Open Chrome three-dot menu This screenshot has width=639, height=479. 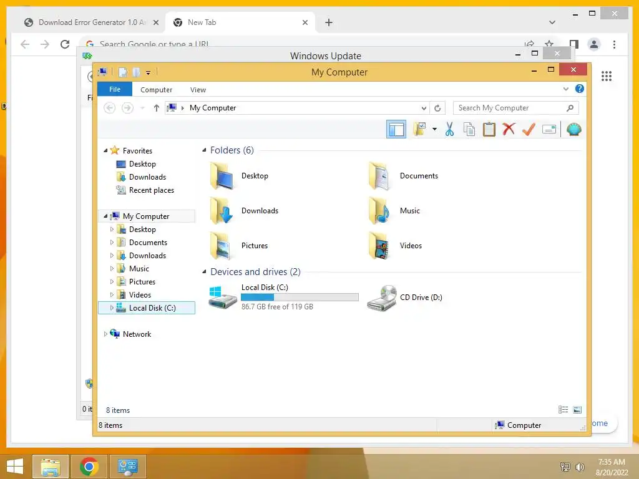[x=614, y=44]
